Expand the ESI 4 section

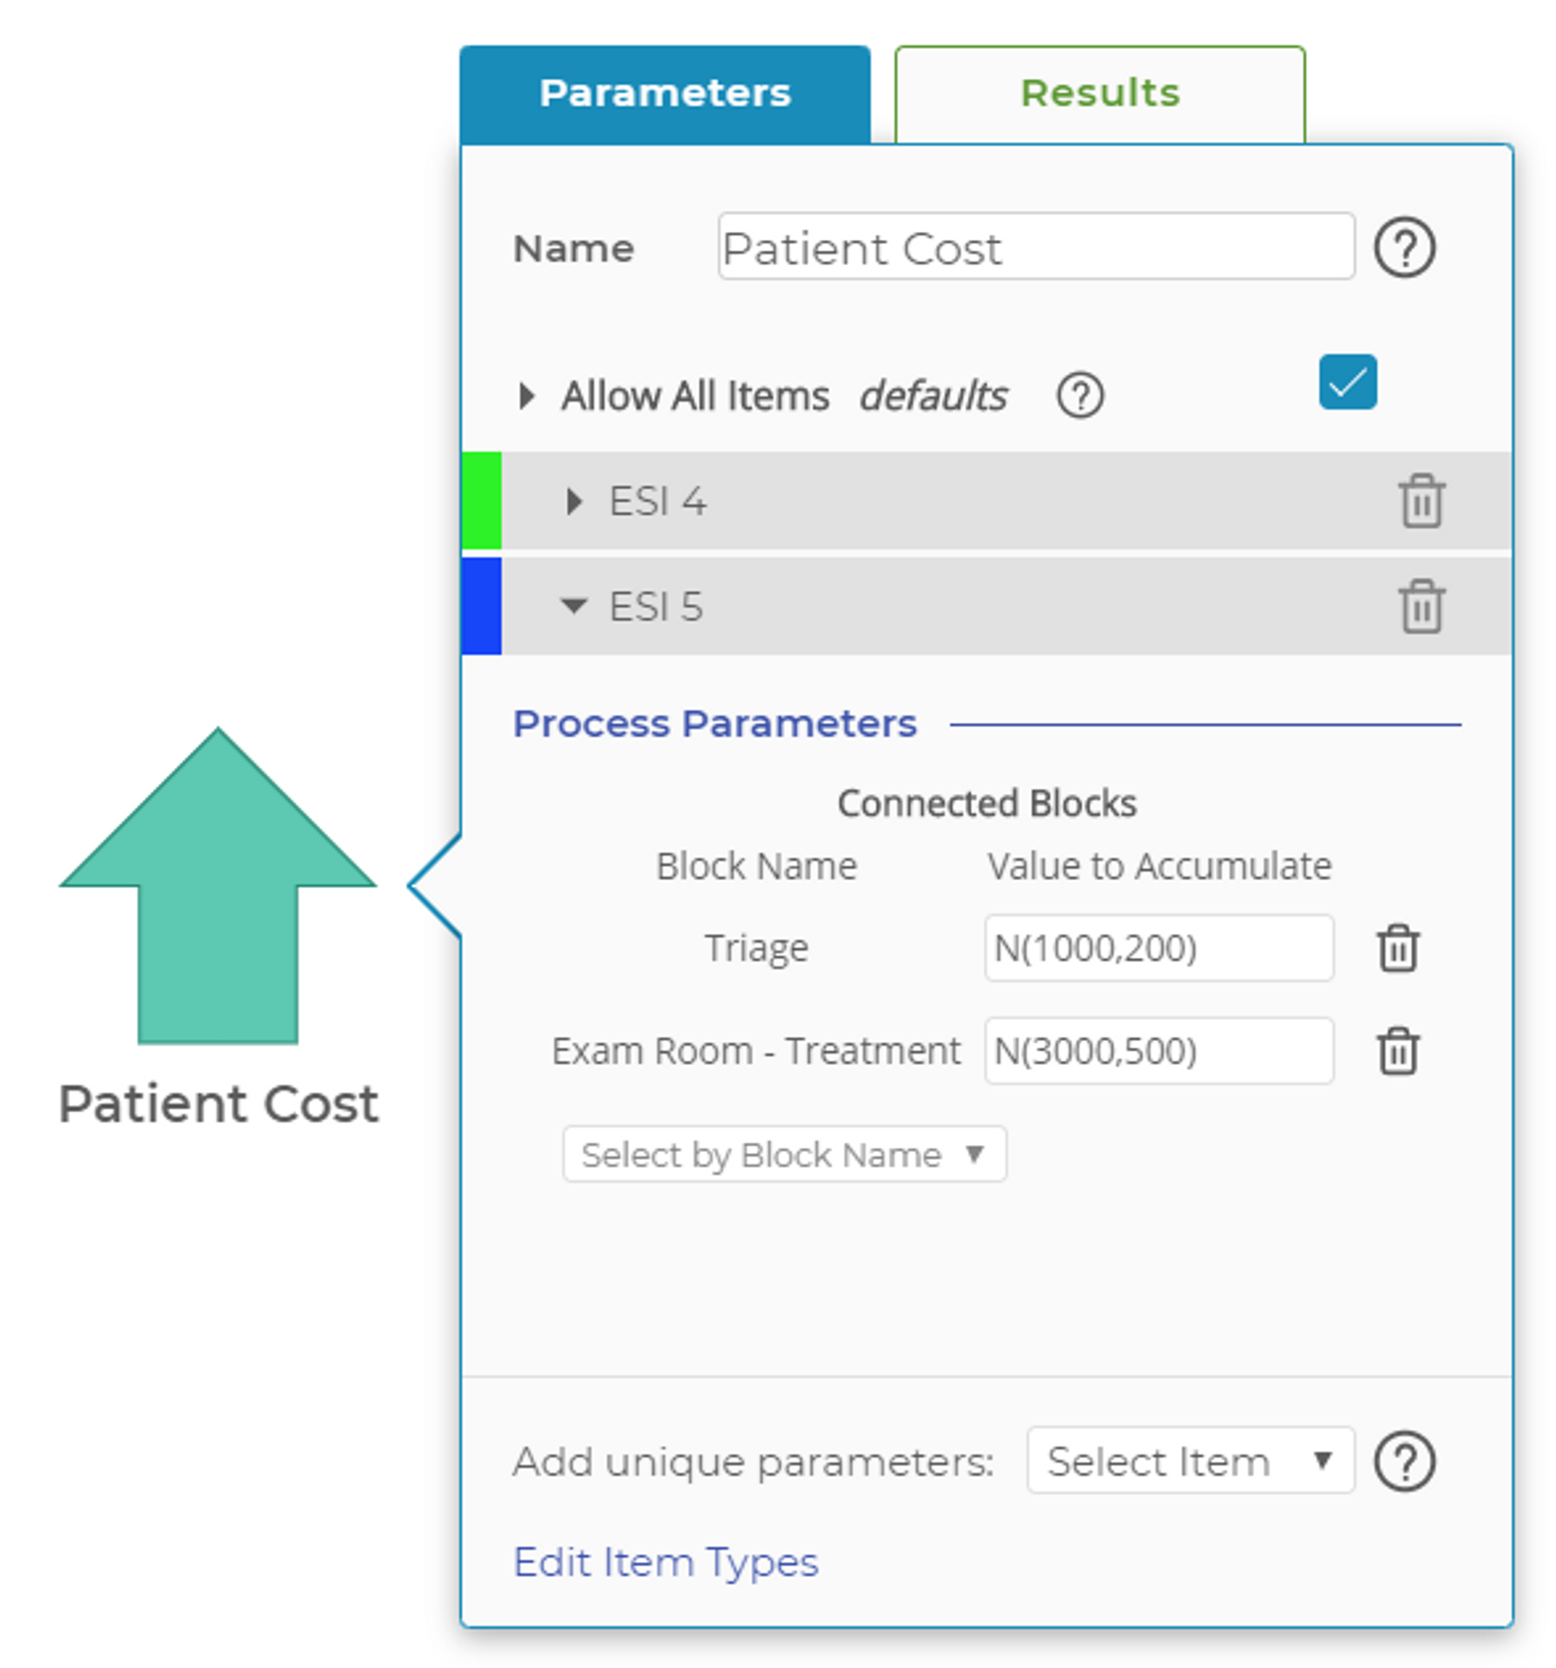[x=573, y=501]
